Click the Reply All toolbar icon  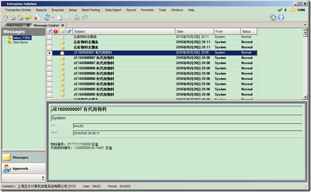pos(20,18)
